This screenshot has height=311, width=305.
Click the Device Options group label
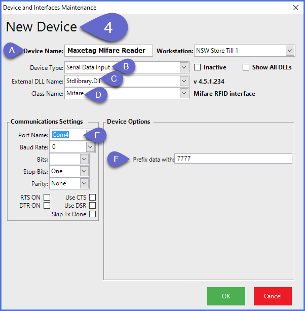[x=128, y=122]
